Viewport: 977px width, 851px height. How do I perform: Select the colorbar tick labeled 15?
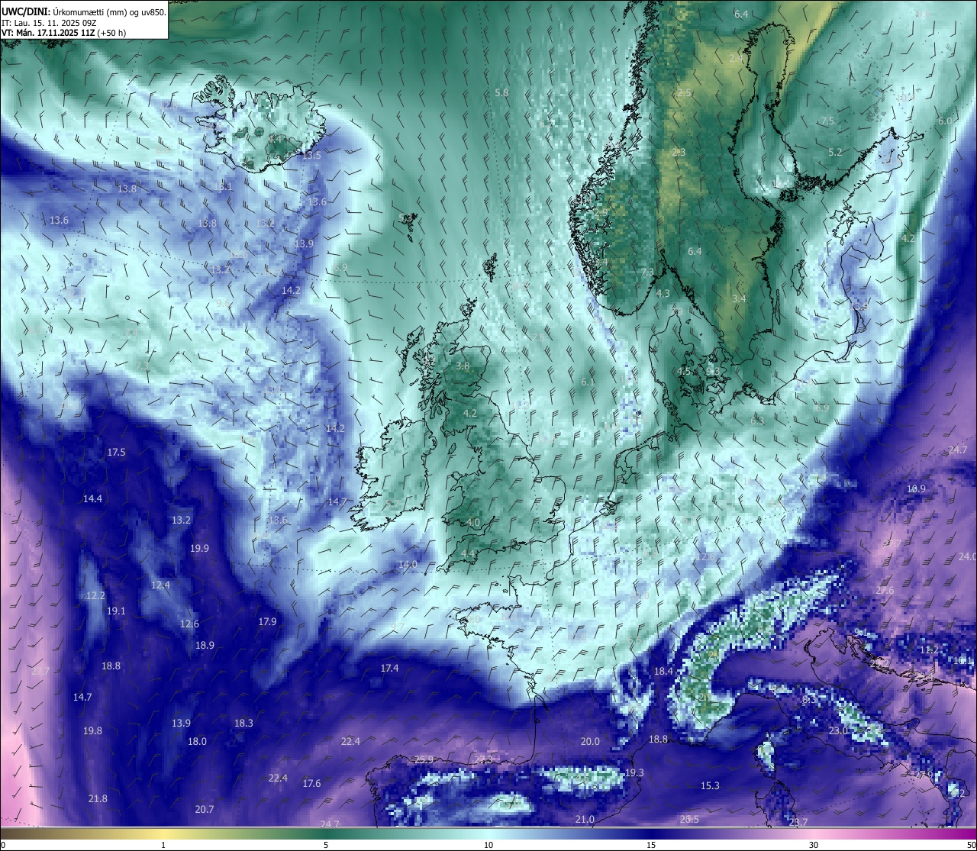pos(651,845)
